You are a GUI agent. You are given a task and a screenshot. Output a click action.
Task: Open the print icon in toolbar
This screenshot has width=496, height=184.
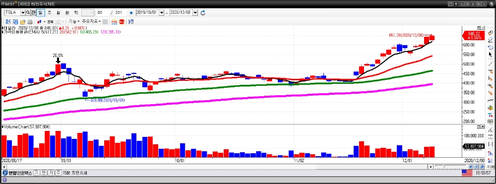click(30, 21)
